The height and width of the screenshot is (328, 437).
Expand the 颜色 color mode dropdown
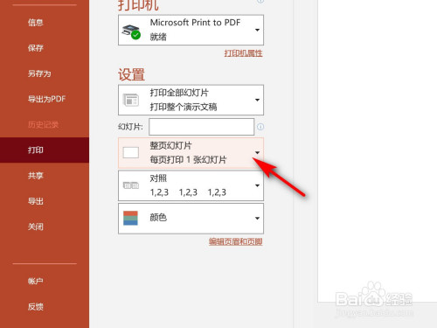pyautogui.click(x=191, y=219)
